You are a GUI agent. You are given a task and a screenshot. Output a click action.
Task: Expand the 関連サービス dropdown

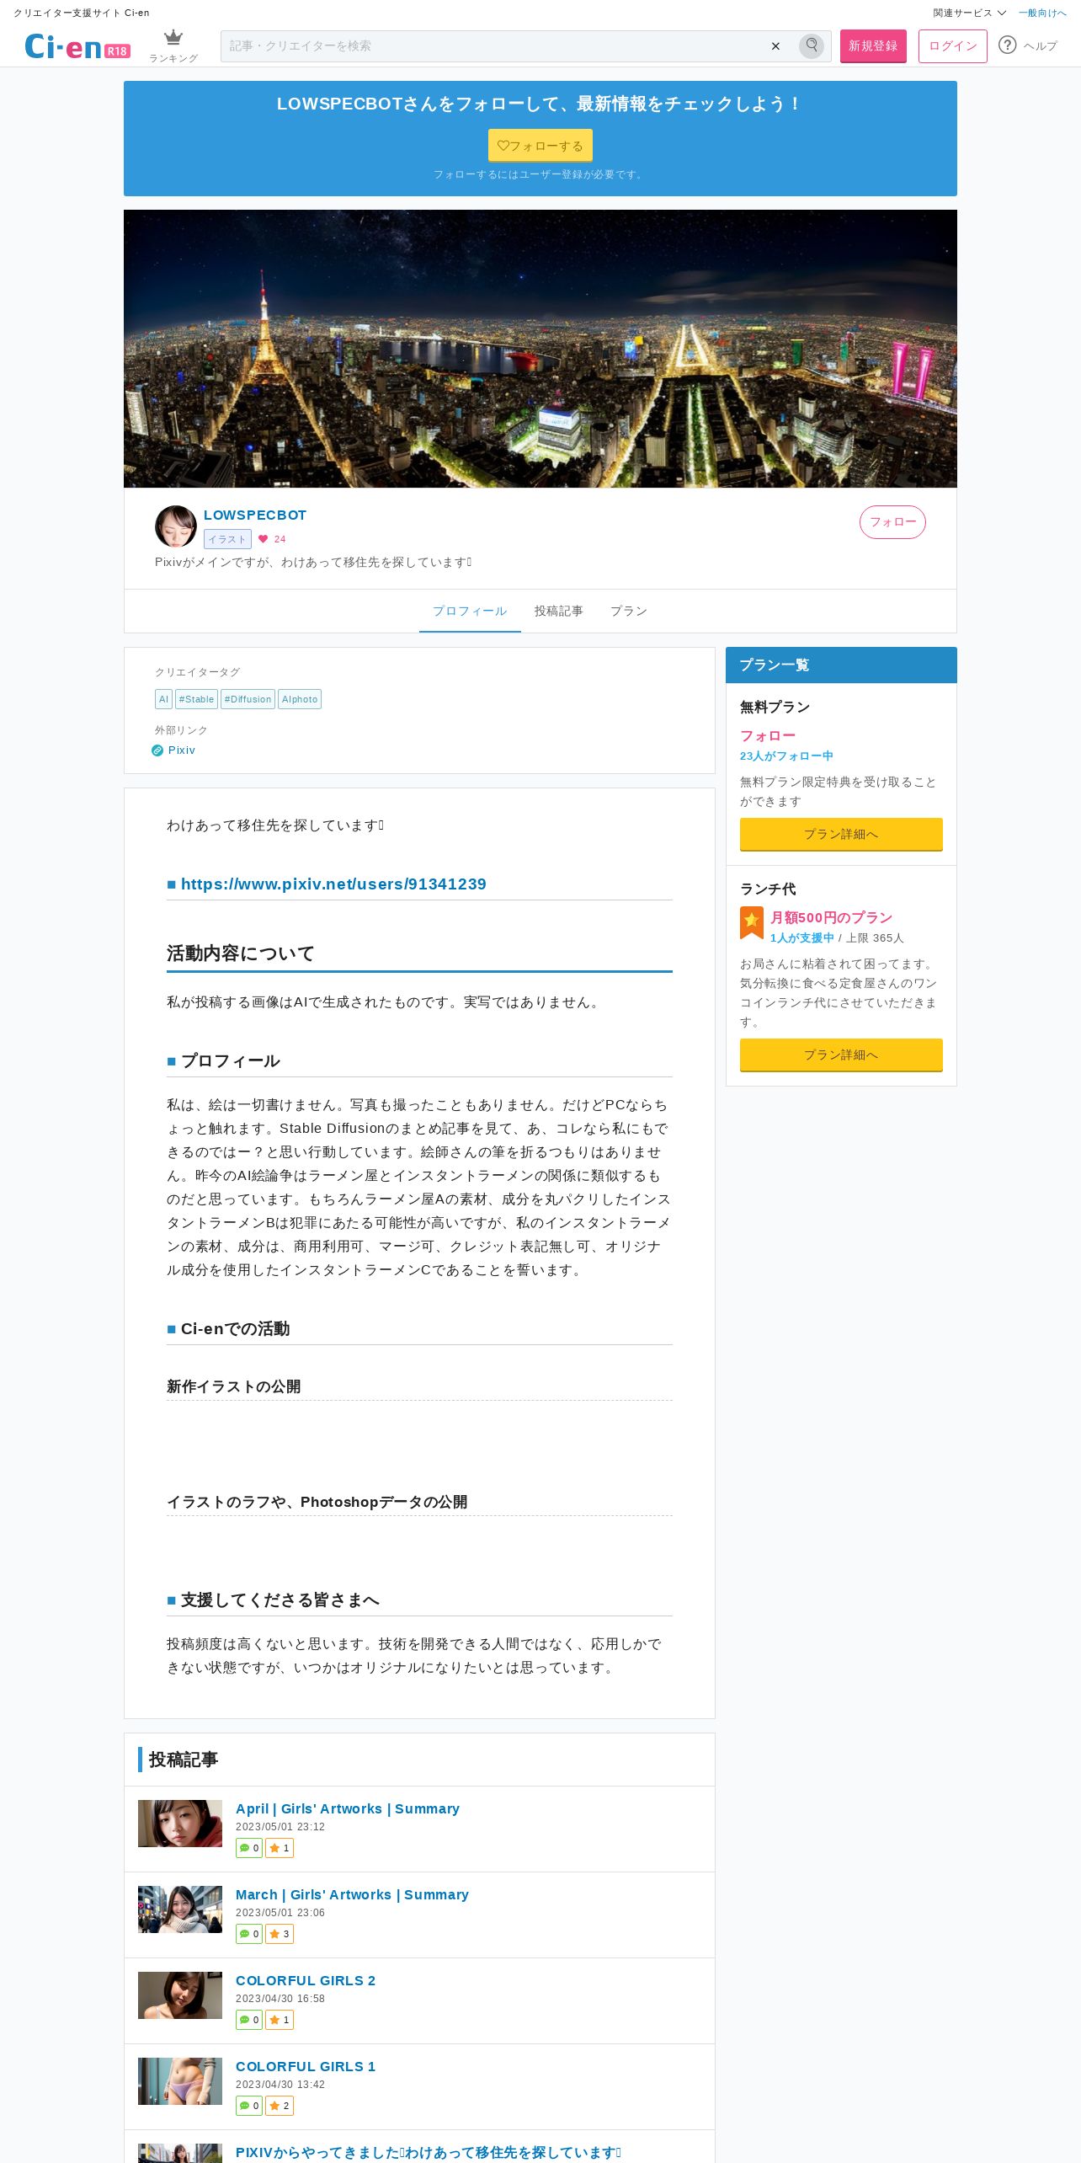(969, 13)
